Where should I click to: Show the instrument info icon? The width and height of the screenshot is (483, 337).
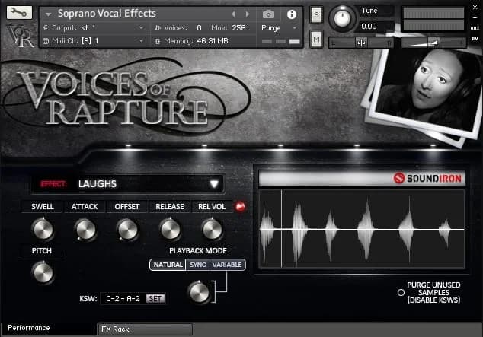(x=292, y=14)
